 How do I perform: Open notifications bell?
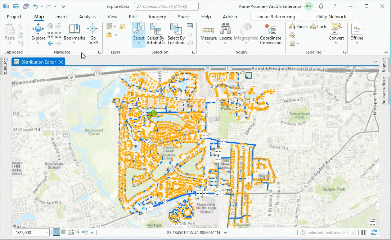click(x=321, y=6)
